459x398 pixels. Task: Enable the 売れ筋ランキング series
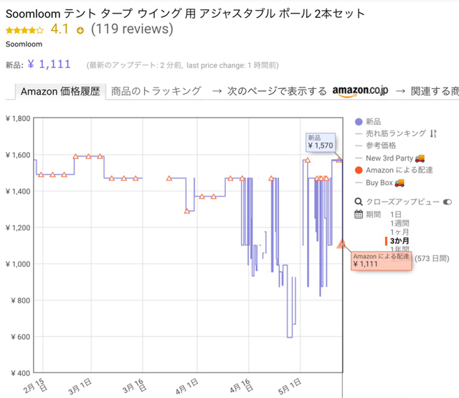point(395,133)
